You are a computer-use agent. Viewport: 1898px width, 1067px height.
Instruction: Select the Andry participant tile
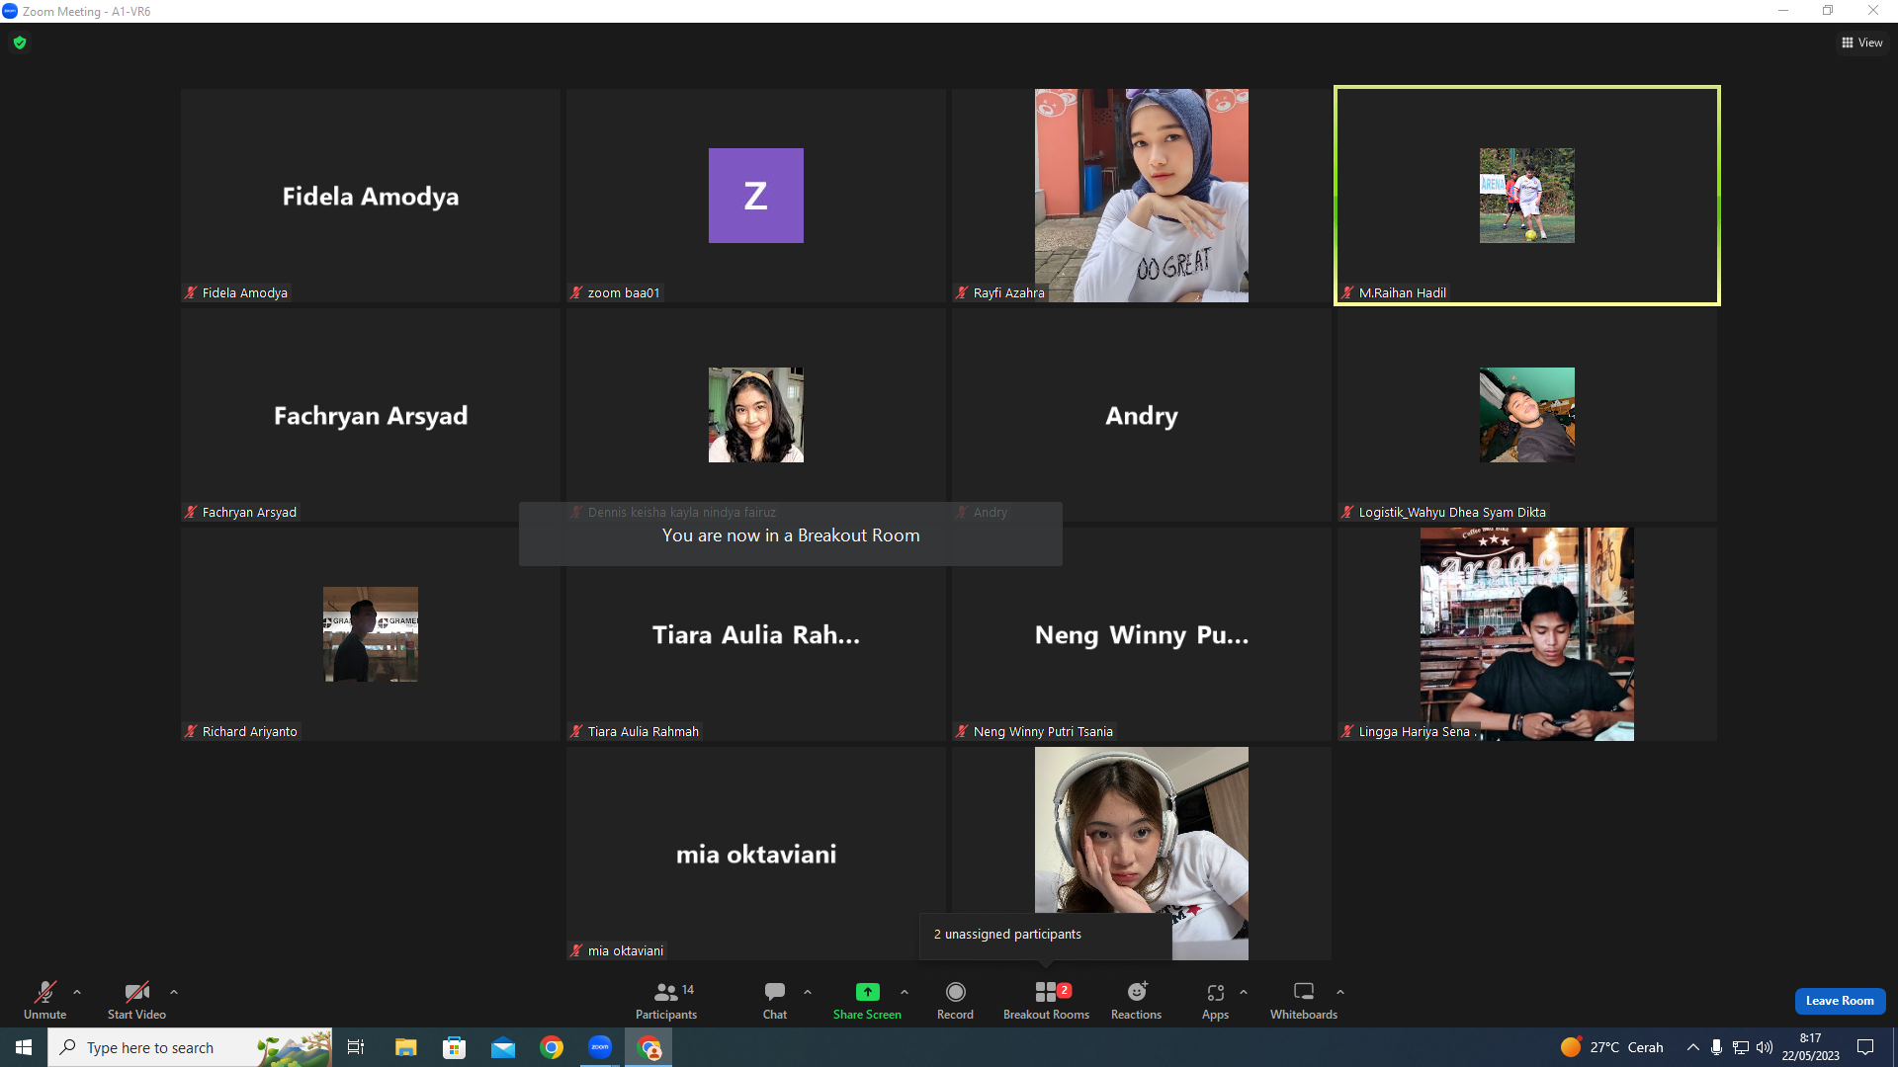click(1142, 415)
